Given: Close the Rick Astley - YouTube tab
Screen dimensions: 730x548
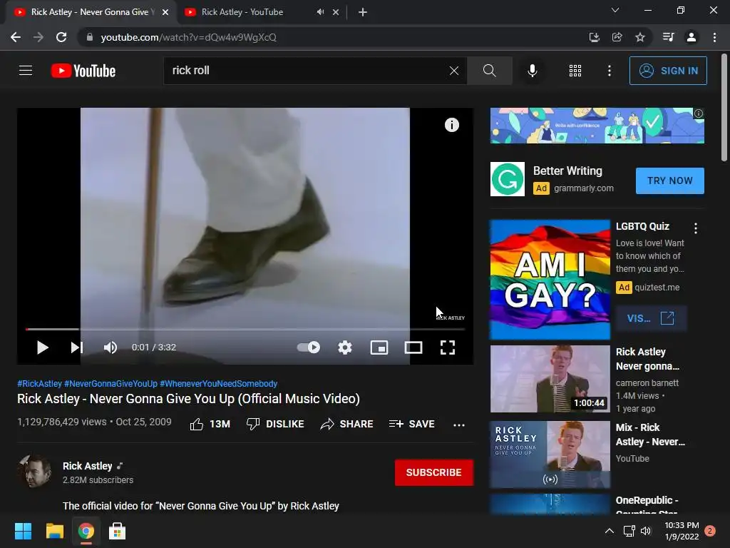Looking at the screenshot, I should 336,12.
